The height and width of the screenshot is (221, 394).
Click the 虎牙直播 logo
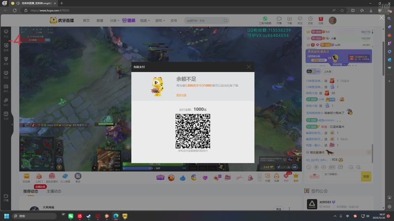coord(62,20)
